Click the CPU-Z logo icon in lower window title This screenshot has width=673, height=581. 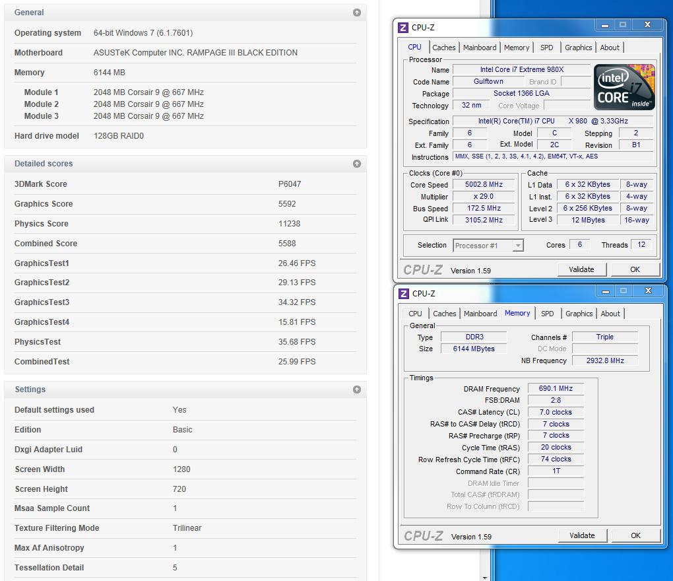pyautogui.click(x=403, y=294)
